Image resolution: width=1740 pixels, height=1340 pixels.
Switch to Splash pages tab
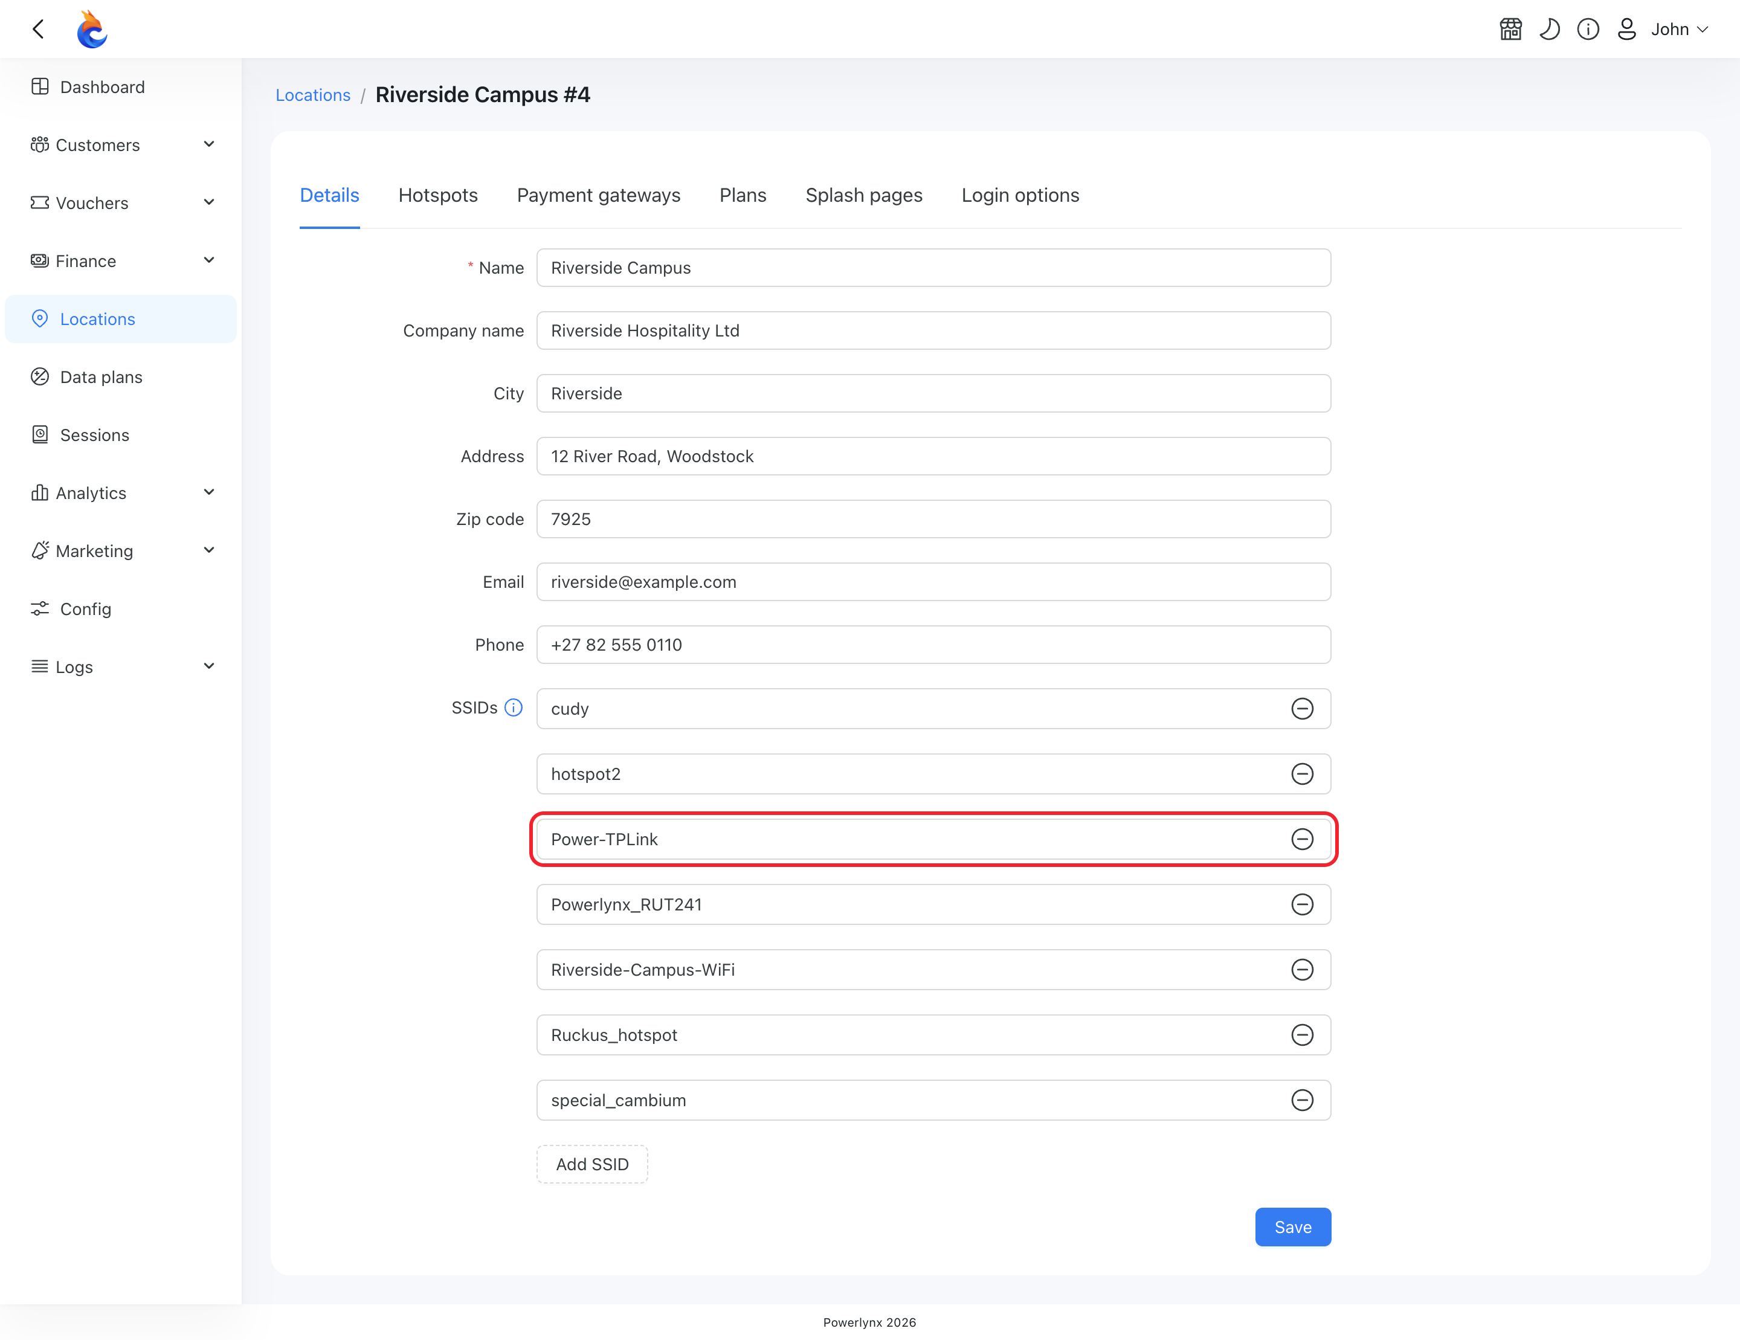863,195
